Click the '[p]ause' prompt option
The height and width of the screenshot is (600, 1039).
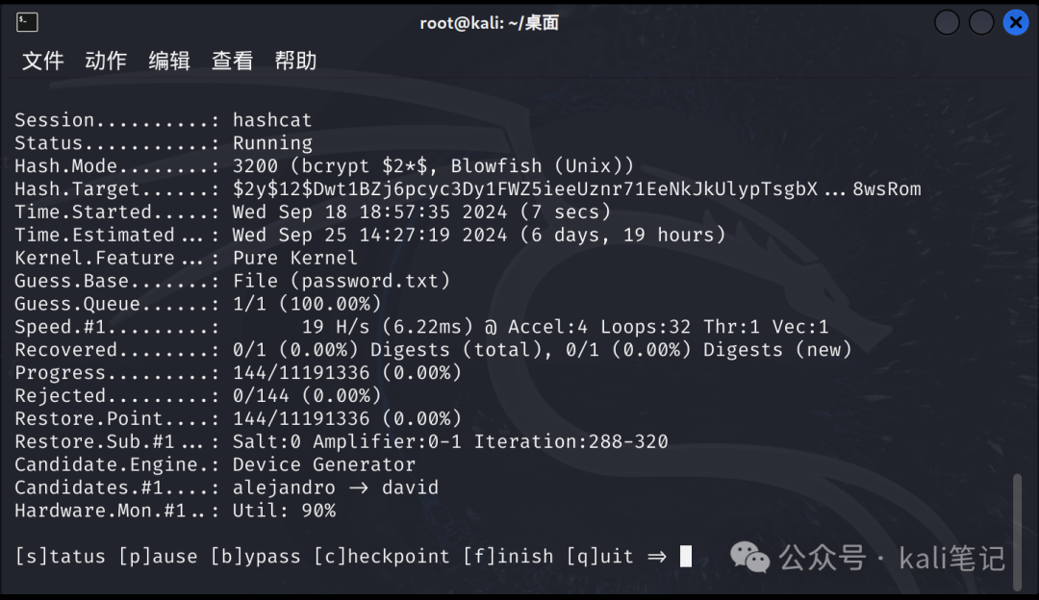point(158,557)
